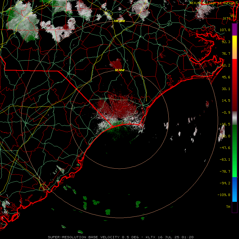This screenshot has height=239, width=239.
Task: Click the 50 NMI range ring label
Action: point(119,70)
